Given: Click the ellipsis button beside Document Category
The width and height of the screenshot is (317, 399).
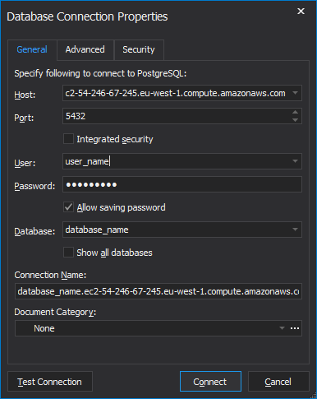Looking at the screenshot, I should [x=295, y=328].
